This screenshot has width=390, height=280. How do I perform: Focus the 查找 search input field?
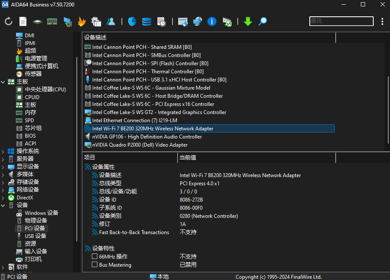tap(342, 21)
